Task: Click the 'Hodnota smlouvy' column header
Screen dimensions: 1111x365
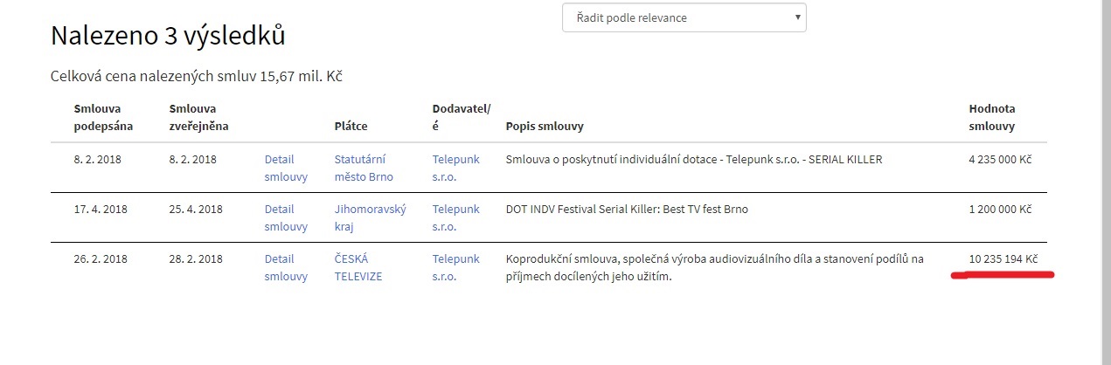Action: (992, 118)
